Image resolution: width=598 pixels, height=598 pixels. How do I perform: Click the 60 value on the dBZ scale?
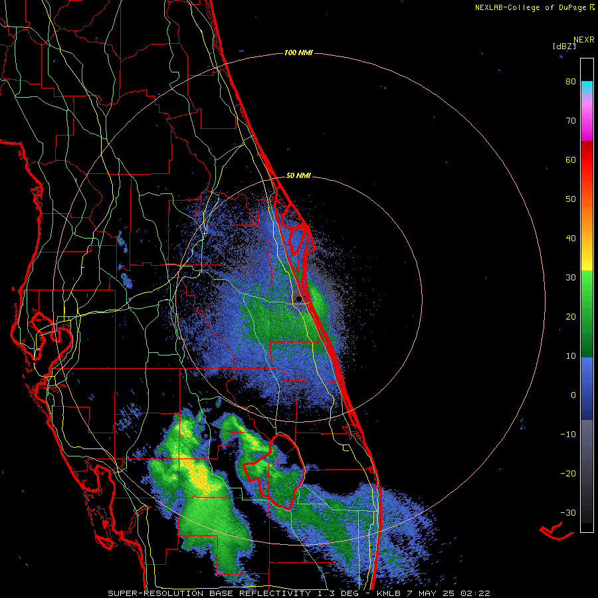point(571,159)
